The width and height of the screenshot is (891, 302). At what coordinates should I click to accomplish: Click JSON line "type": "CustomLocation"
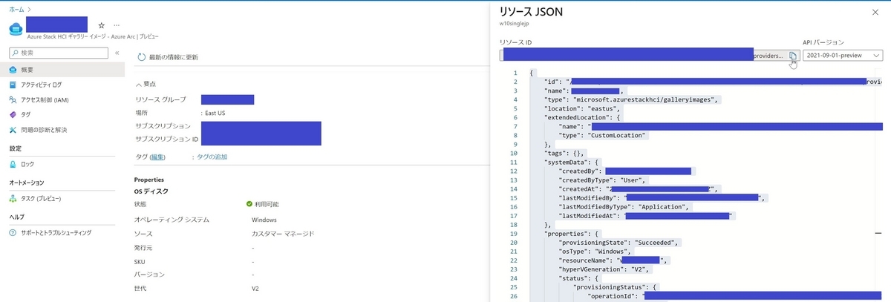coord(604,135)
